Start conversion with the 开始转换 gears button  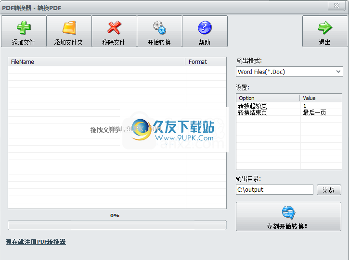(x=159, y=31)
